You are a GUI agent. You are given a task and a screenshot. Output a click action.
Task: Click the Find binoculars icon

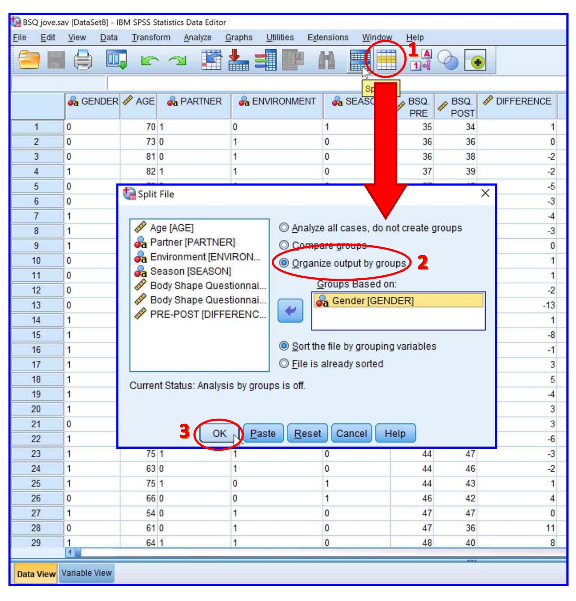click(x=326, y=60)
